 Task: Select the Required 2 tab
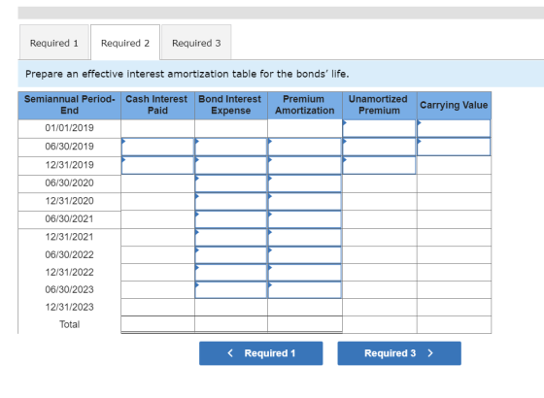pyautogui.click(x=125, y=43)
